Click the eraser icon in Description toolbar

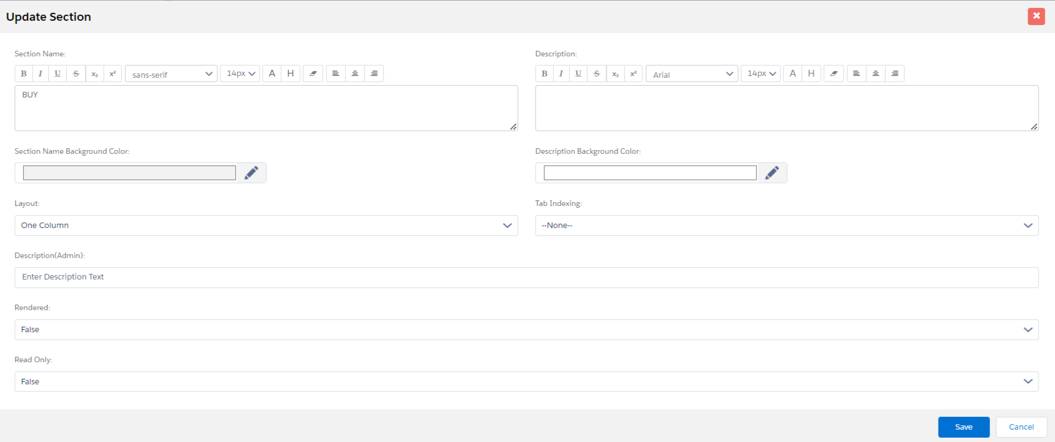point(834,74)
